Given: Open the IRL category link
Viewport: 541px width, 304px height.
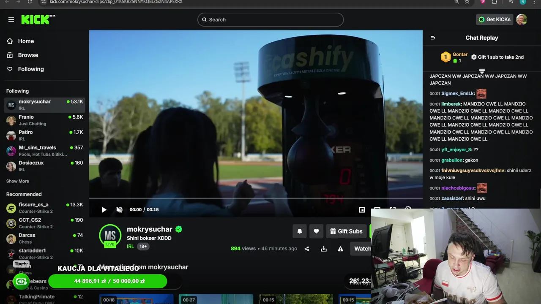Looking at the screenshot, I should pyautogui.click(x=130, y=247).
